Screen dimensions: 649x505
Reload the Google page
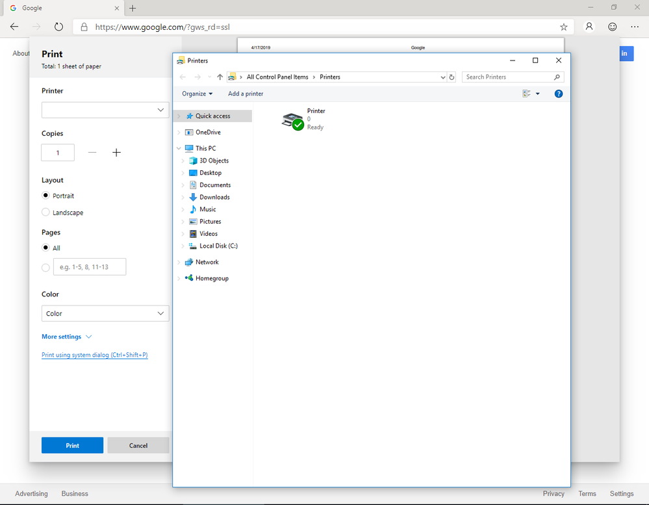point(58,27)
